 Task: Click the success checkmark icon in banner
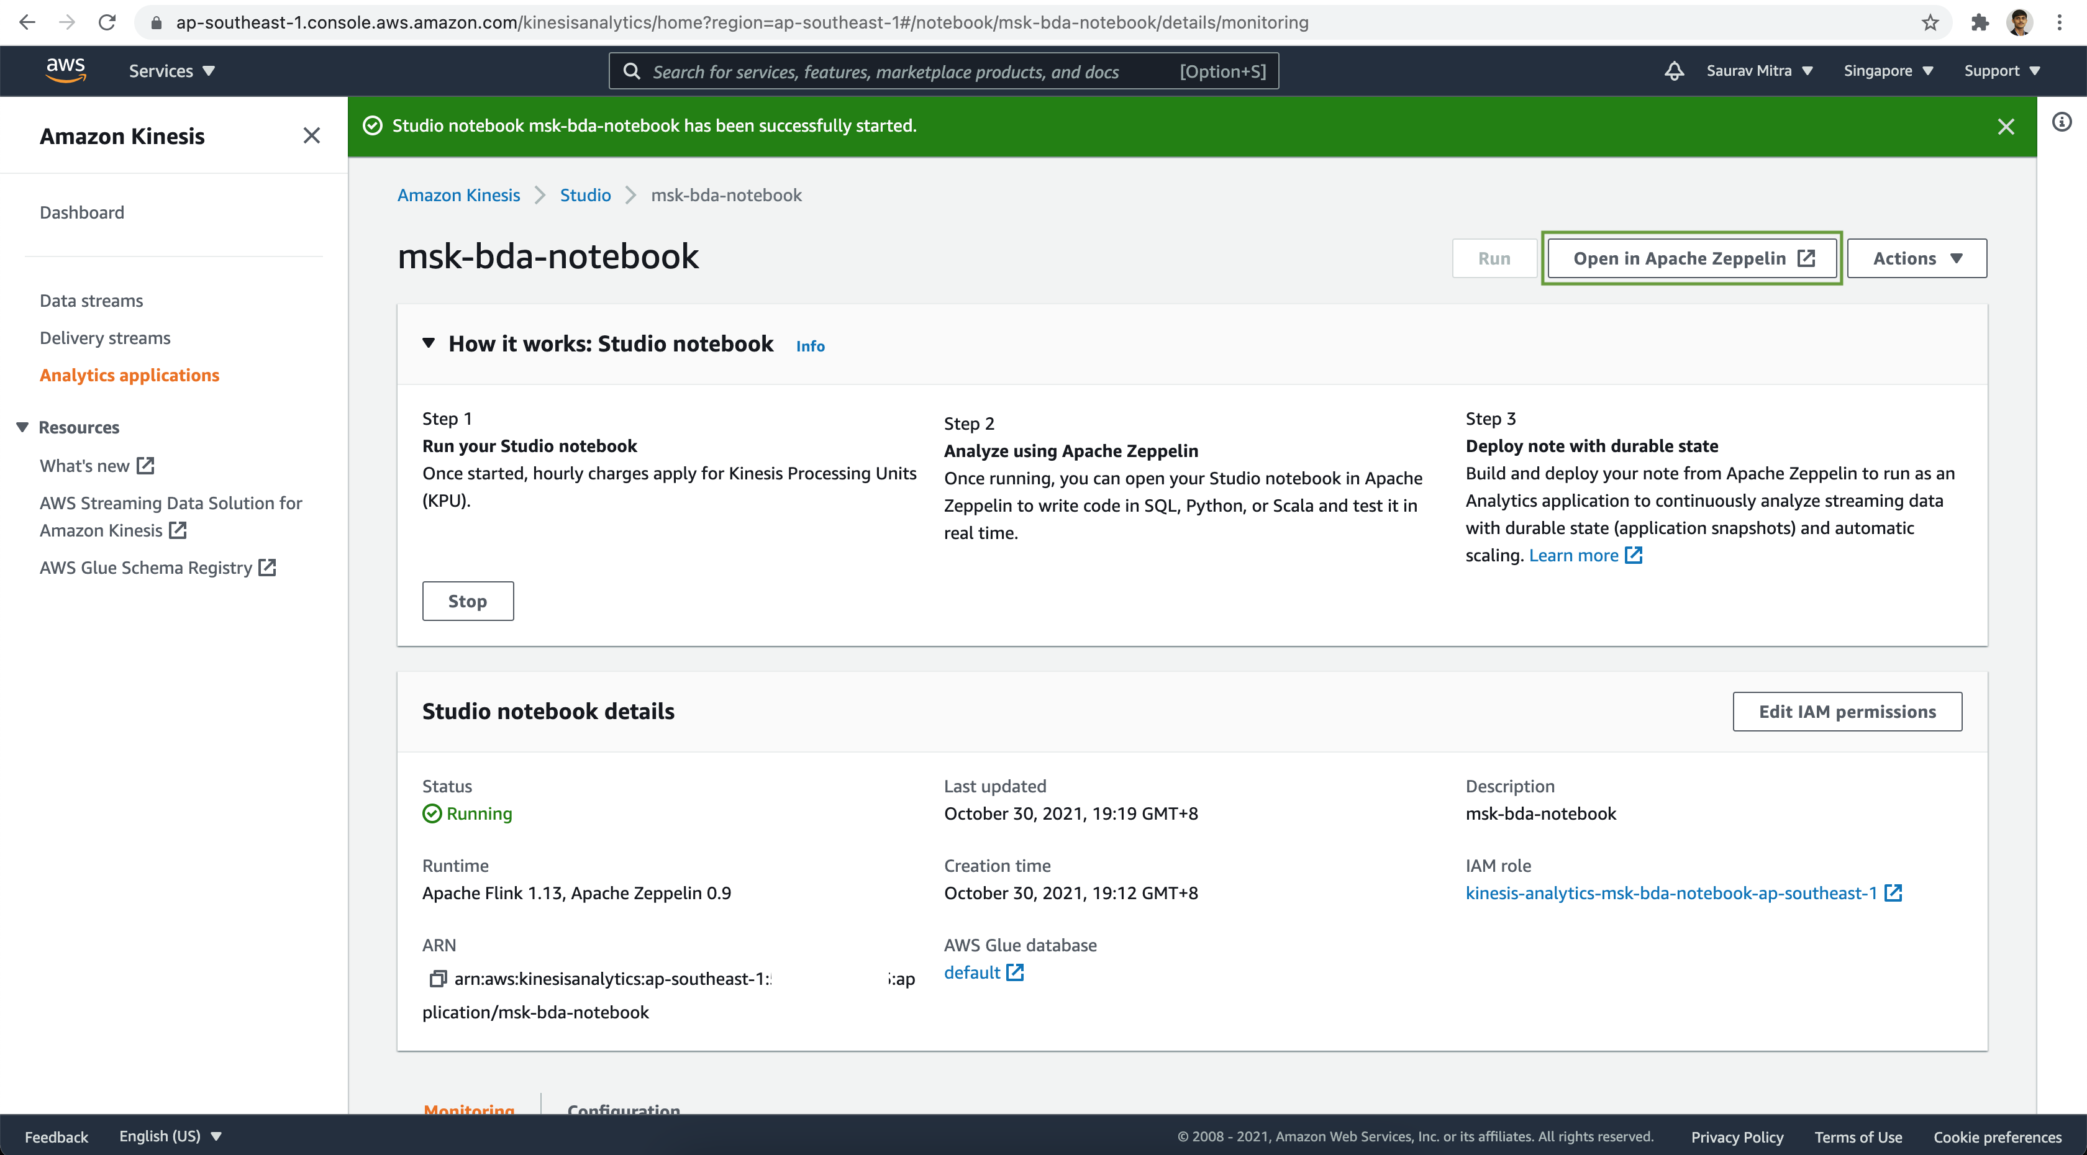click(372, 125)
